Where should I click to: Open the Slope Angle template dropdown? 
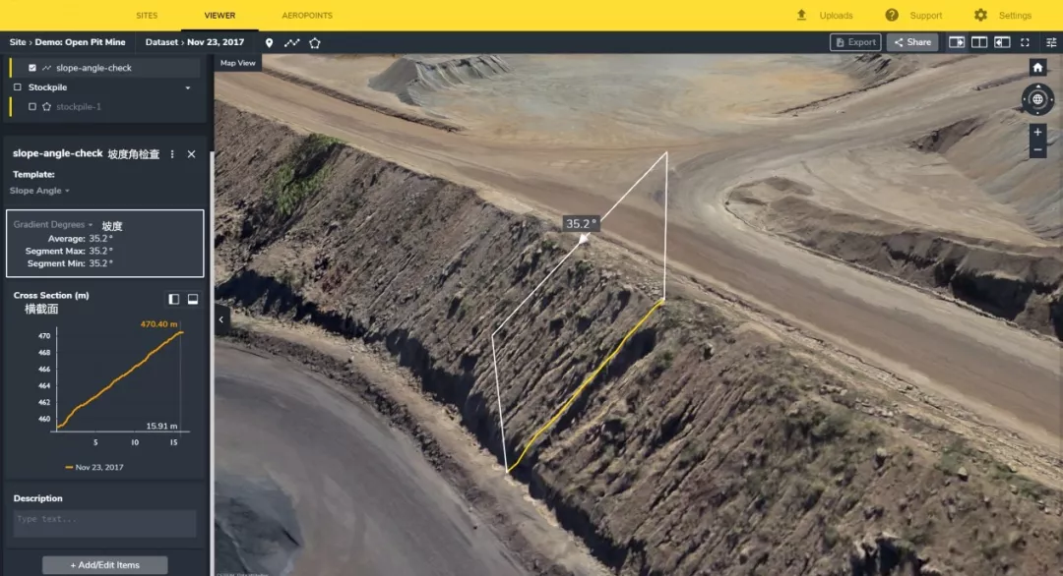pyautogui.click(x=39, y=191)
